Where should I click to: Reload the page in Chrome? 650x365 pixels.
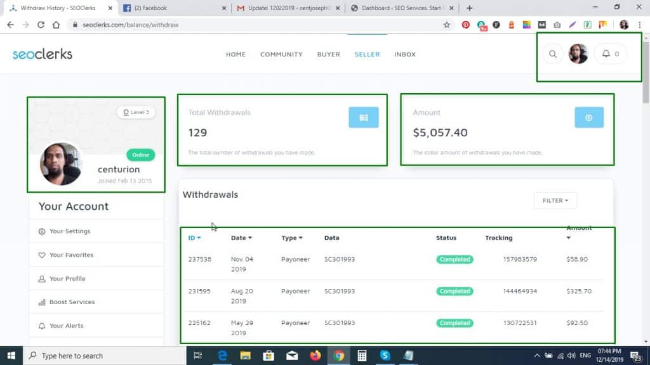point(41,25)
